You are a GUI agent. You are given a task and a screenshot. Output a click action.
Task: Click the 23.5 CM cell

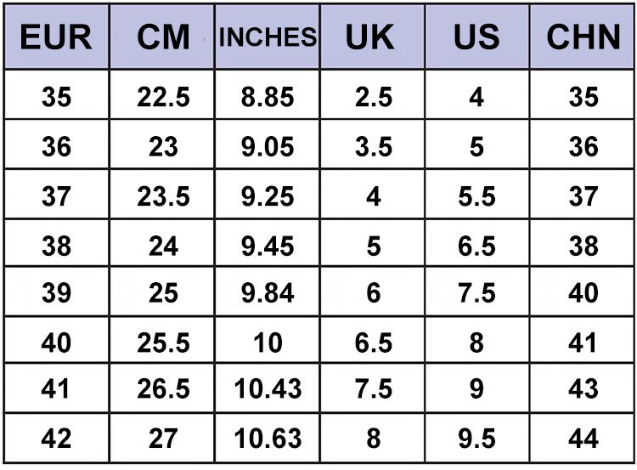point(163,195)
